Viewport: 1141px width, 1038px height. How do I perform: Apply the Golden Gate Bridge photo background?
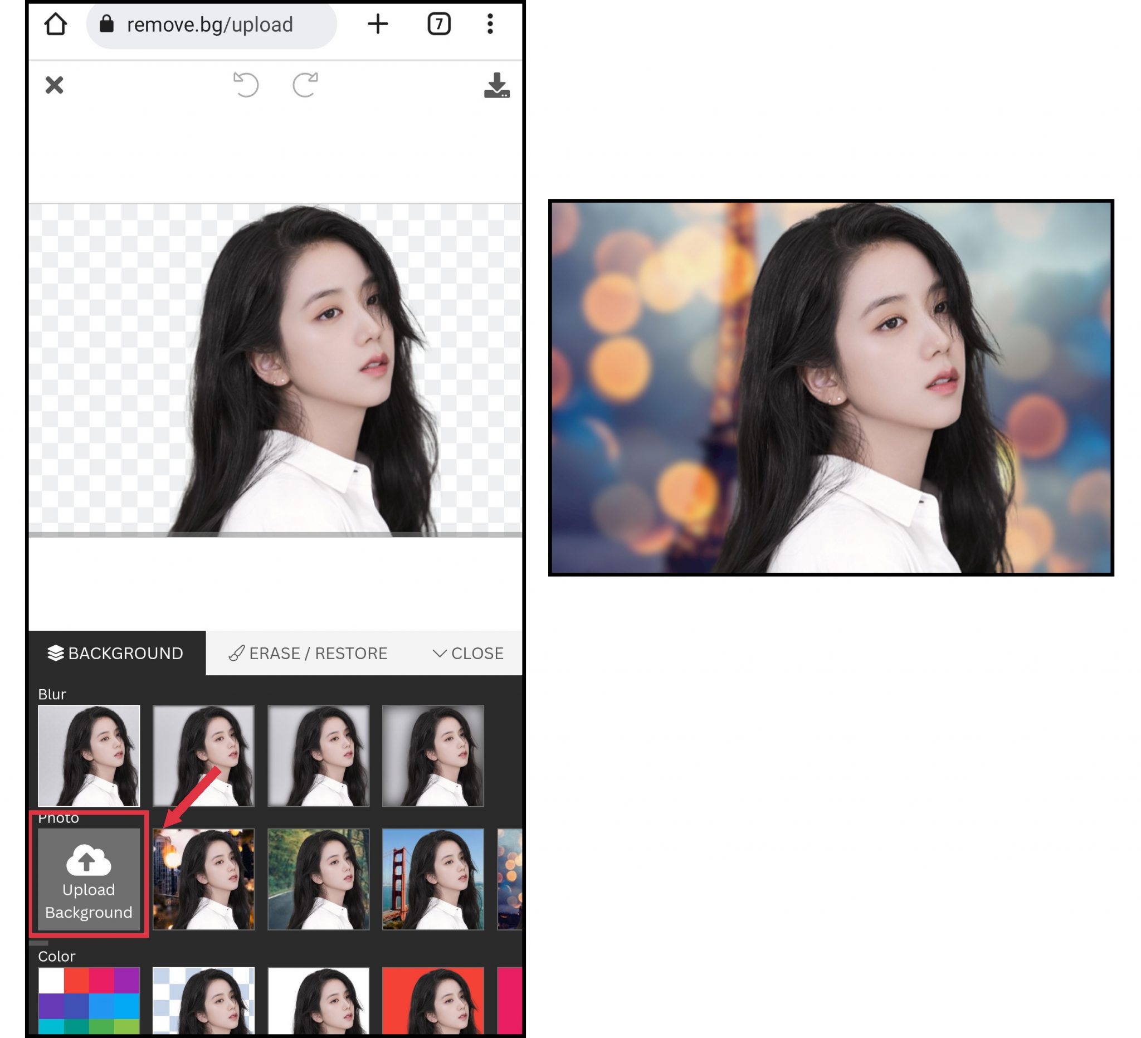click(433, 879)
